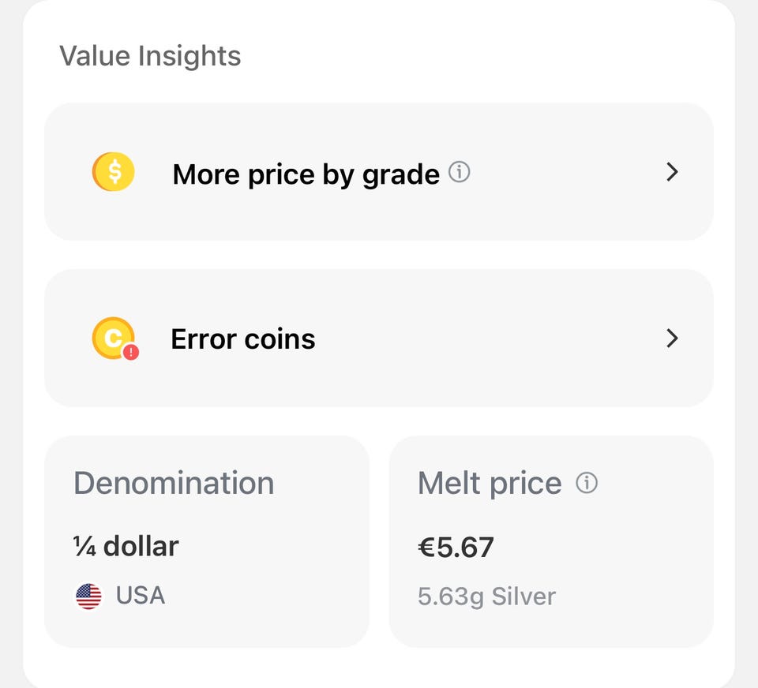Click the gold dollar coin icon
758x688 pixels.
pyautogui.click(x=114, y=172)
